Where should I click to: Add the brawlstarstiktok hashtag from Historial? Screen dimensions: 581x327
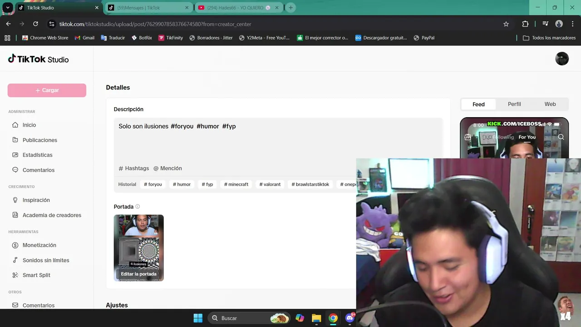click(x=310, y=184)
